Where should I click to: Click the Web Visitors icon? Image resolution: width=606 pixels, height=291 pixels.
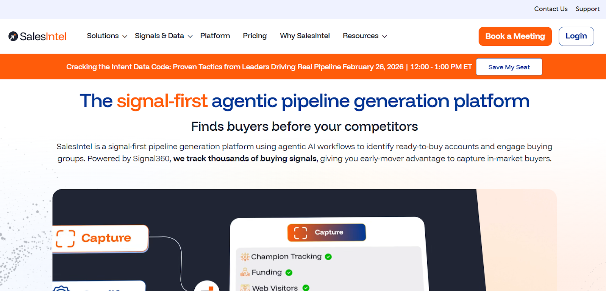[245, 288]
